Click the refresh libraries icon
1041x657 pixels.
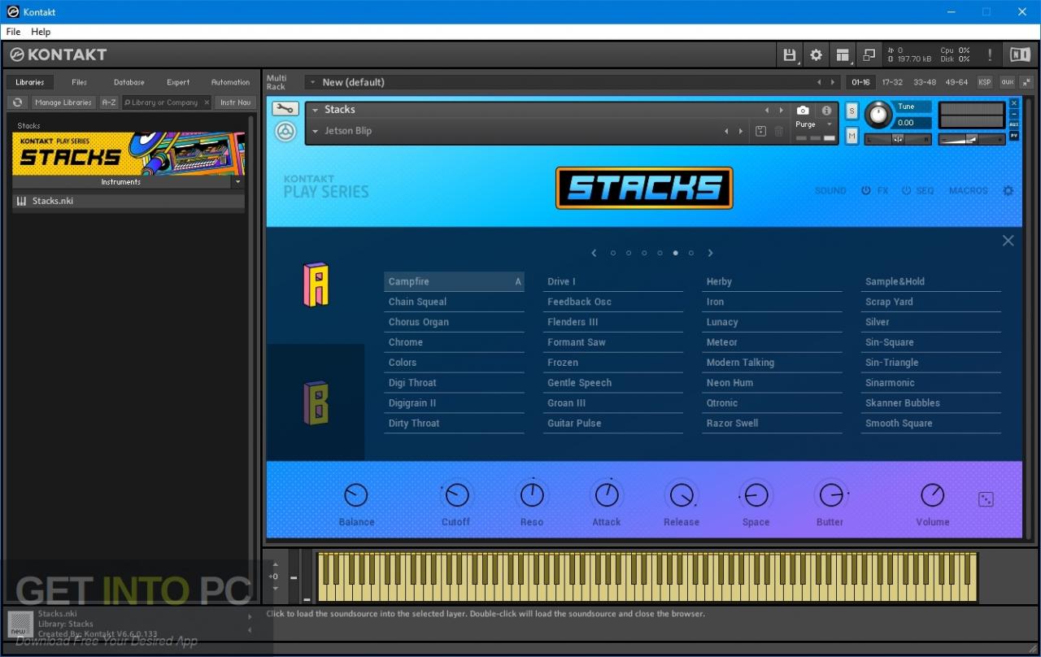[x=17, y=102]
